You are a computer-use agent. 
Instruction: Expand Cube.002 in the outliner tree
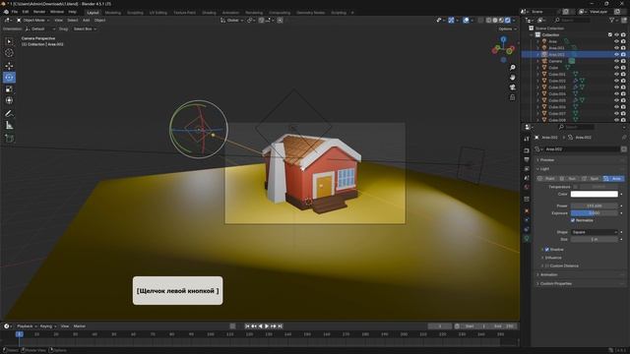tap(537, 81)
